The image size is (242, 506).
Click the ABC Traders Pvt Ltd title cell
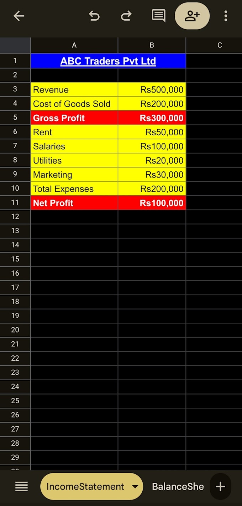pyautogui.click(x=108, y=61)
